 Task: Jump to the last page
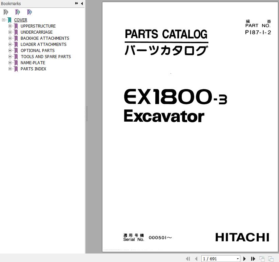coord(253,259)
